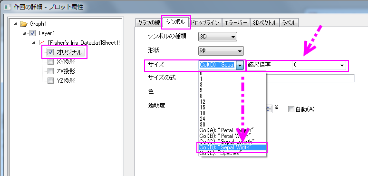The width and height of the screenshot is (368, 176).
Task: Click the サイズの式 input field
Action: point(310,78)
